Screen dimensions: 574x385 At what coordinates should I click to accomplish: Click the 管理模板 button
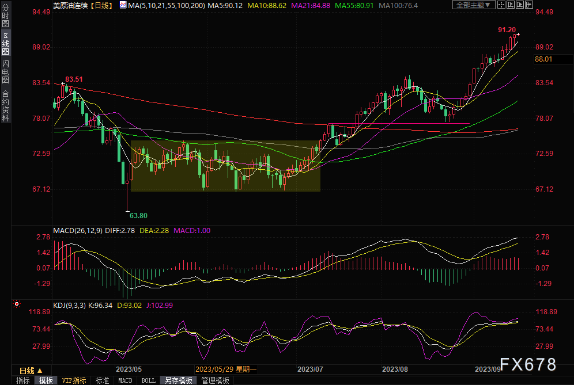tap(216, 380)
